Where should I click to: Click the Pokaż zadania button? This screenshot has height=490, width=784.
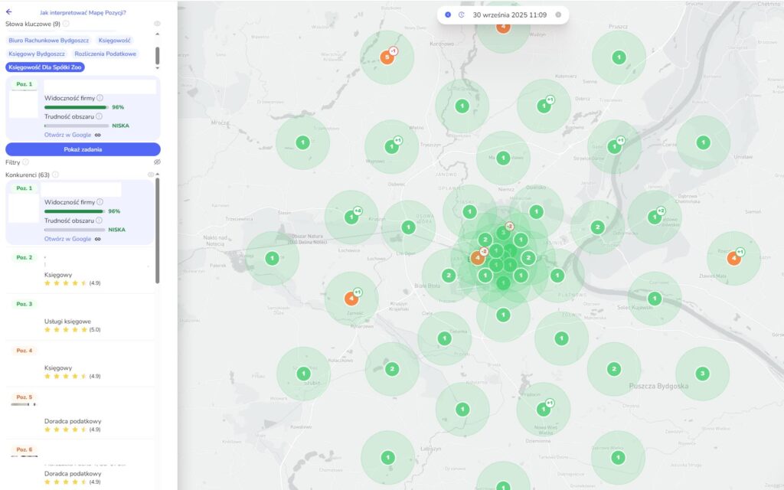[82, 149]
